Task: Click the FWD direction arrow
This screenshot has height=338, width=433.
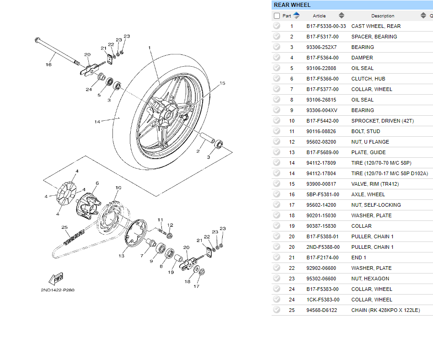Action: click(x=56, y=279)
